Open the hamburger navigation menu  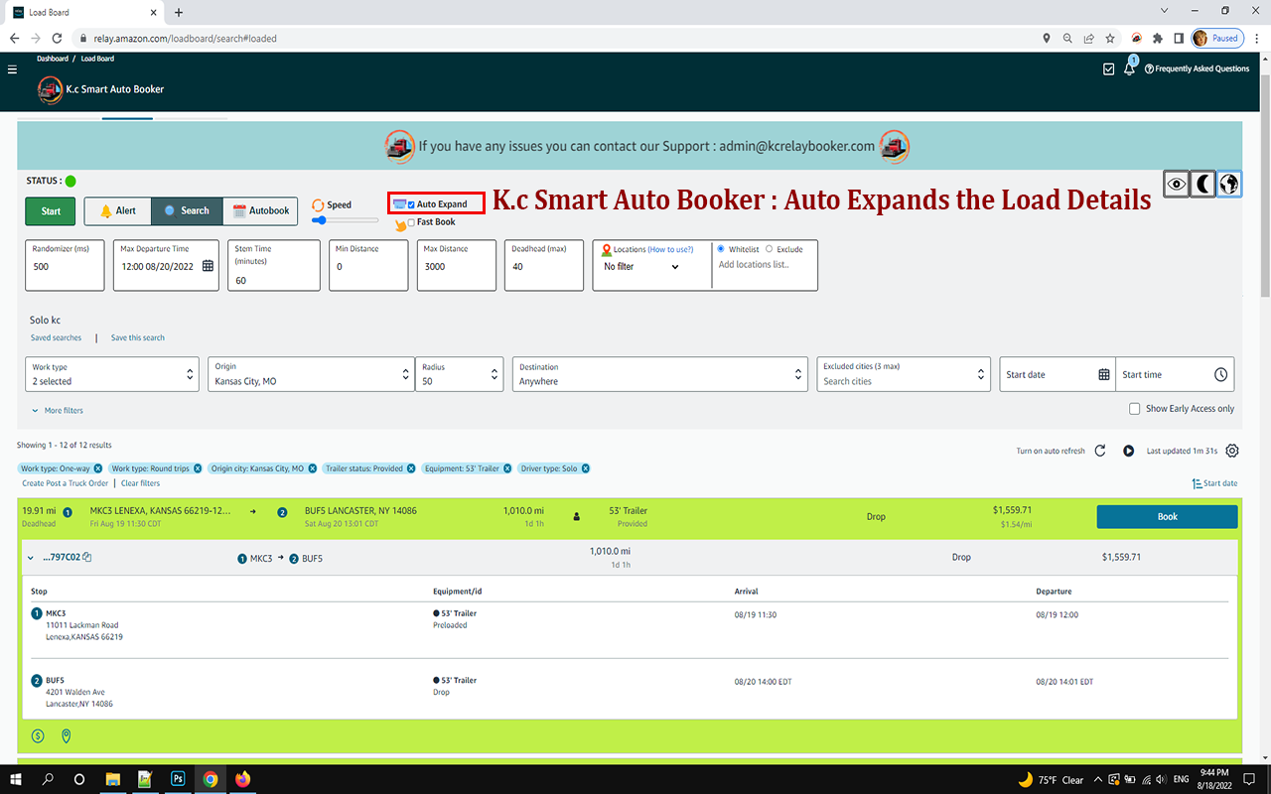point(12,69)
